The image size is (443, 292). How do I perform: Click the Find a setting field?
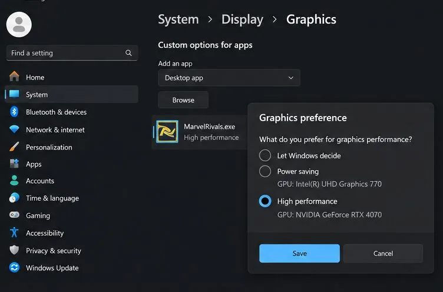click(x=72, y=53)
